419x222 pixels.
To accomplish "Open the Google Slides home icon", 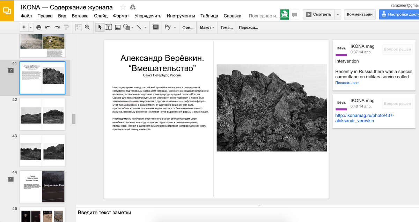I will (x=7, y=10).
